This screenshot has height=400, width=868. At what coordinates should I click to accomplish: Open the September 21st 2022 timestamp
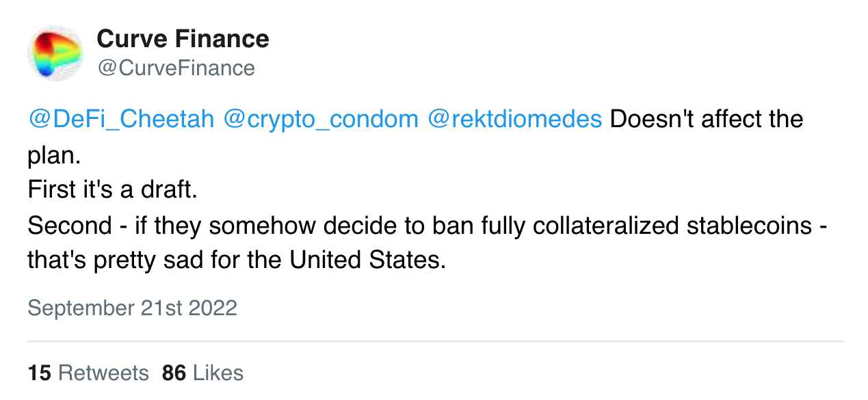coord(132,308)
